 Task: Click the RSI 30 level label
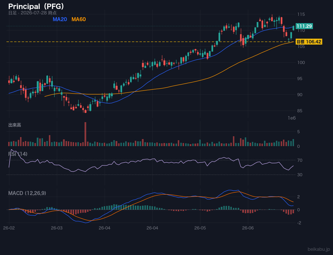(x=300, y=175)
